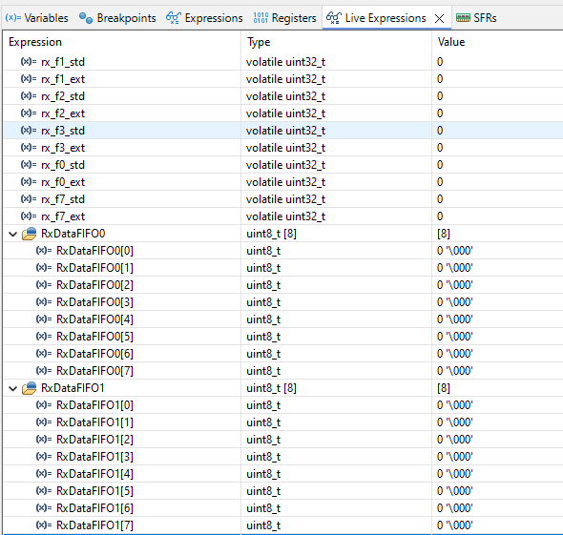Click the Expressions glasses icon

tap(174, 17)
